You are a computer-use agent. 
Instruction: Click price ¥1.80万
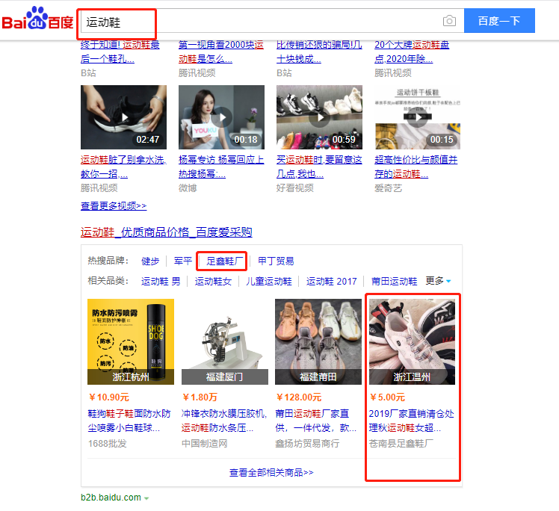(200, 397)
